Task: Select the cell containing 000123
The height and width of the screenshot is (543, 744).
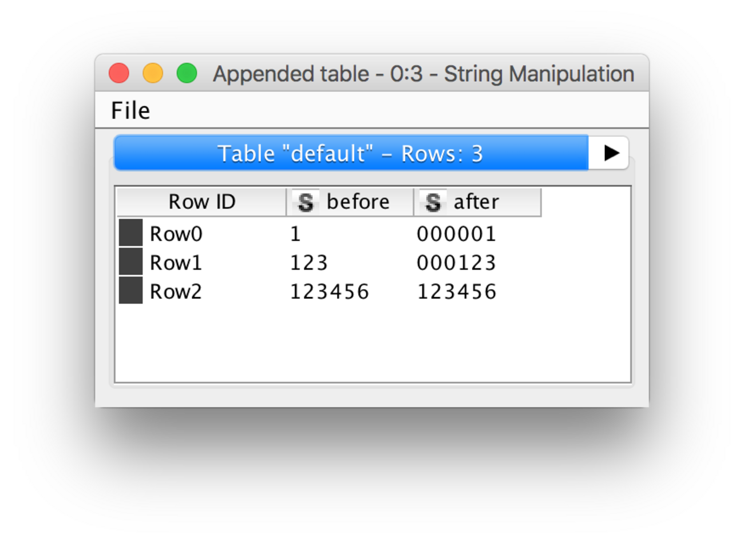Action: [456, 263]
